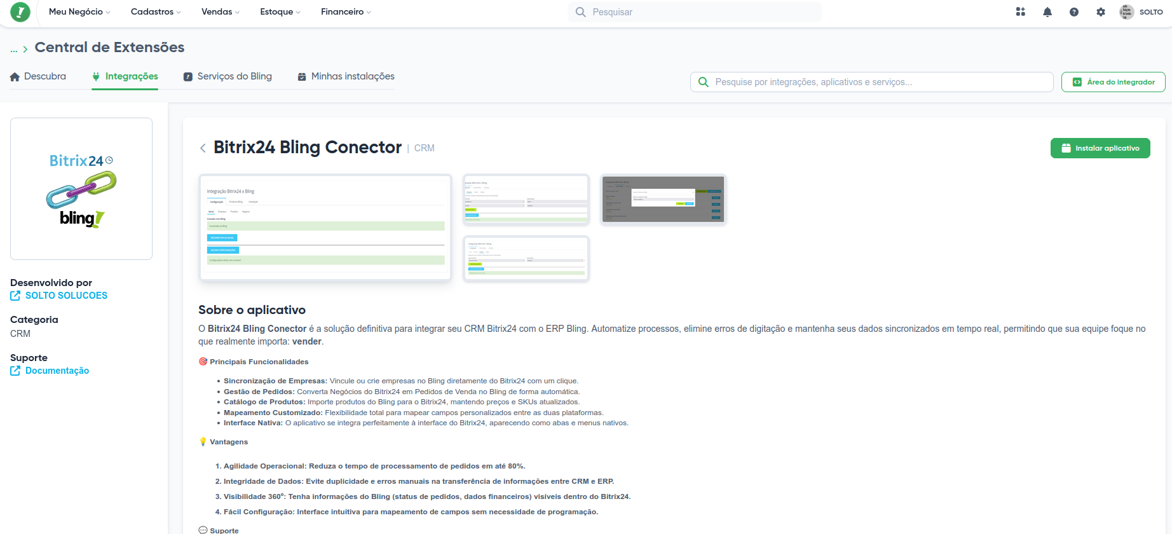
Task: Open the top middle screenshot thumbnail
Action: (x=526, y=200)
